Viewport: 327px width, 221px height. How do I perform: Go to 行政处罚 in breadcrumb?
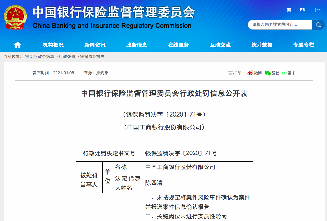coord(67,56)
